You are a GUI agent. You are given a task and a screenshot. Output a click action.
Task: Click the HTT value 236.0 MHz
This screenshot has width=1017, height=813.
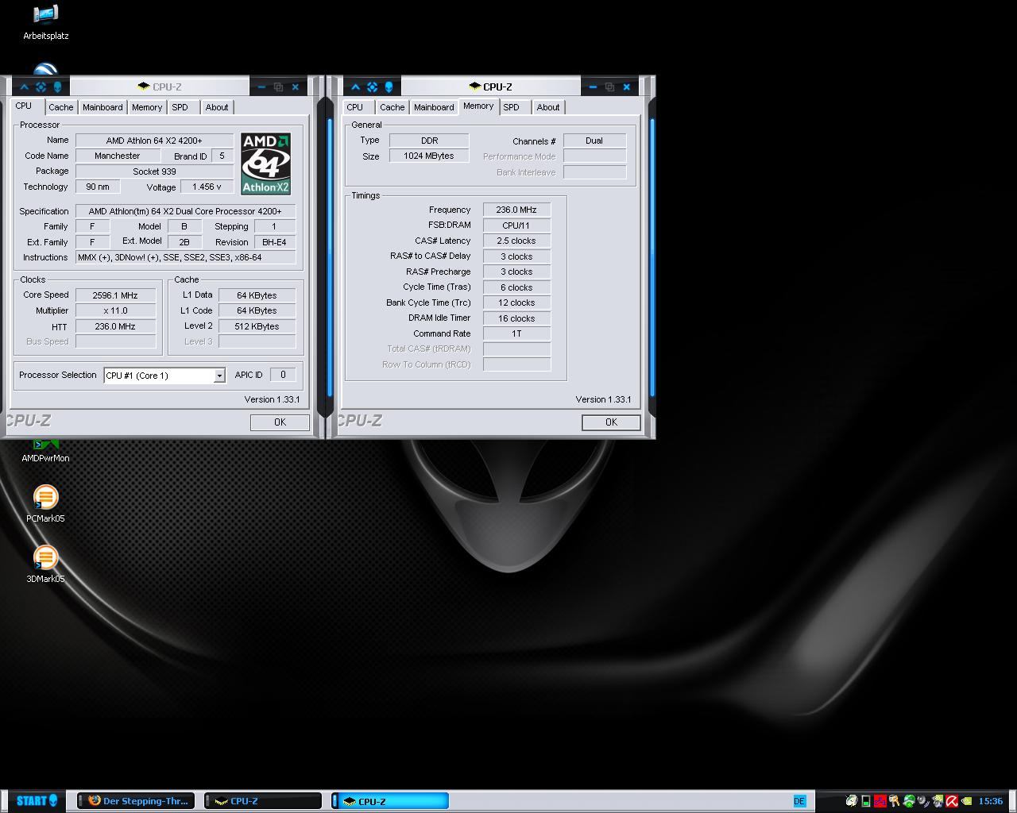(x=115, y=326)
